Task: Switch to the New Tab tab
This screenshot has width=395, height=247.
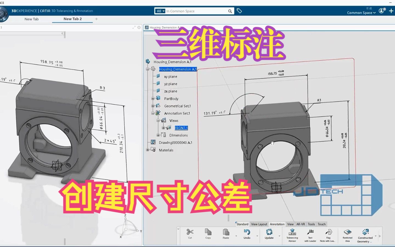Action: (32, 19)
